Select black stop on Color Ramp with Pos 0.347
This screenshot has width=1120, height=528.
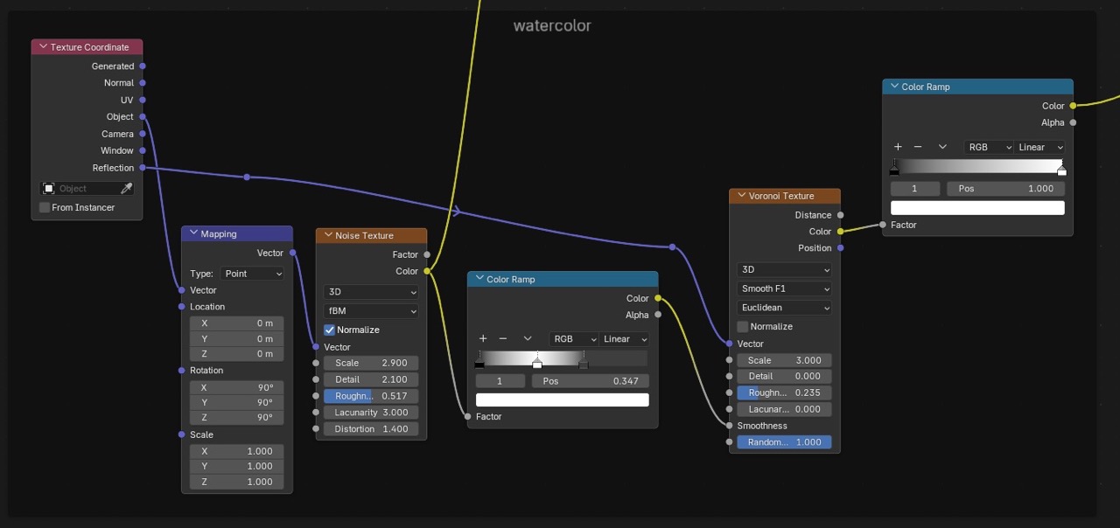[479, 364]
